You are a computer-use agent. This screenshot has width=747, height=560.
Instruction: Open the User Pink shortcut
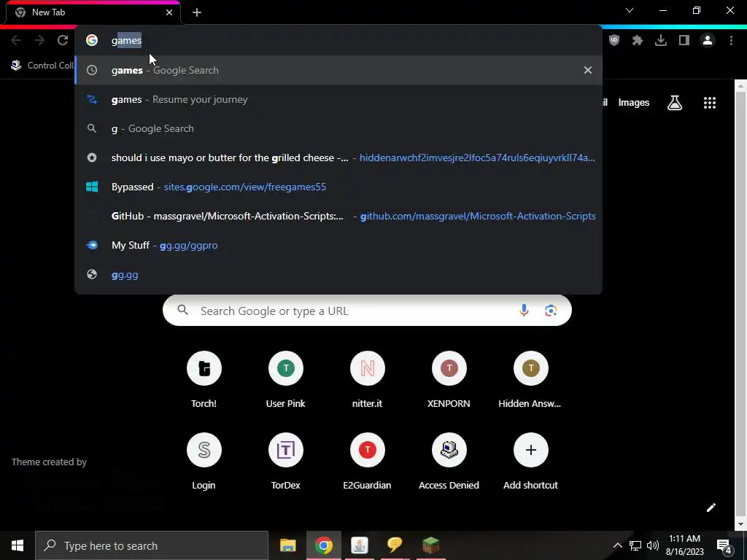pyautogui.click(x=286, y=379)
